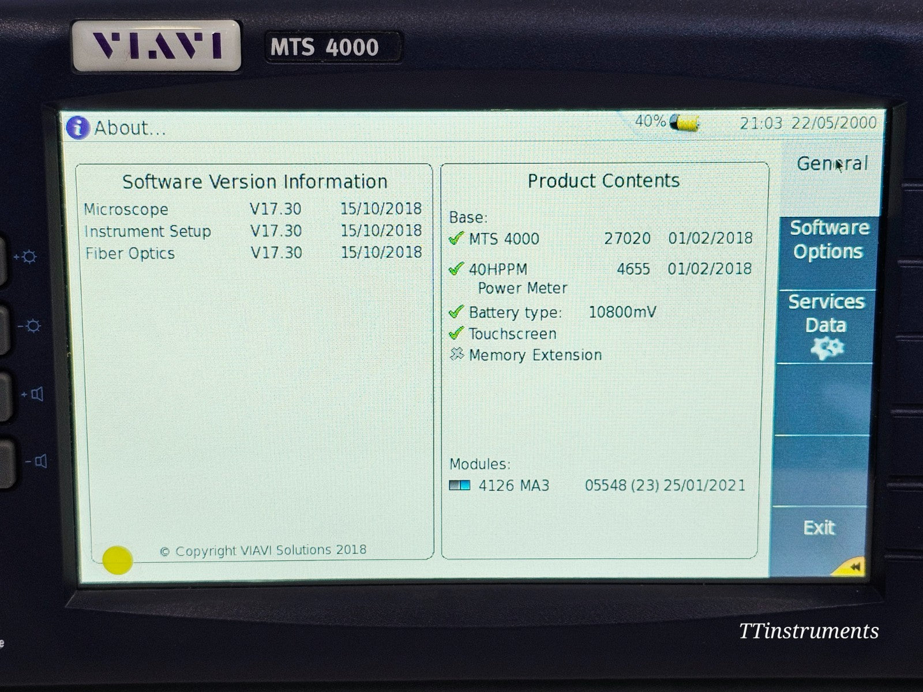Viewport: 923px width, 692px height.
Task: Click the Memory Extension label
Action: click(x=535, y=355)
